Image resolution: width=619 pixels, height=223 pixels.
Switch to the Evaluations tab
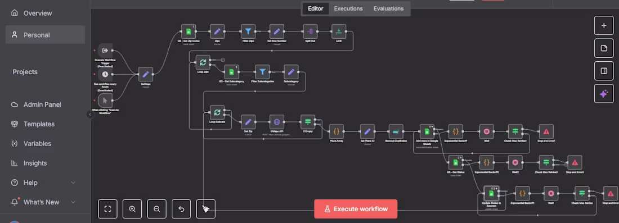coord(388,8)
